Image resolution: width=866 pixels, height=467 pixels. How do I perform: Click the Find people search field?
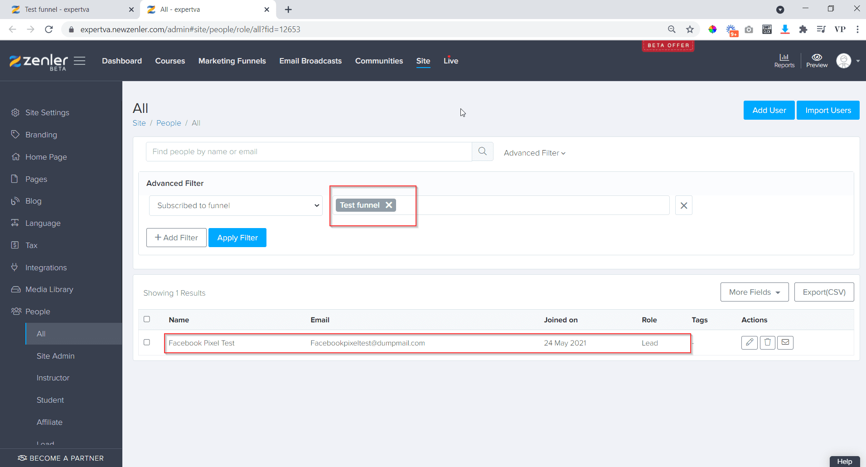pos(309,151)
